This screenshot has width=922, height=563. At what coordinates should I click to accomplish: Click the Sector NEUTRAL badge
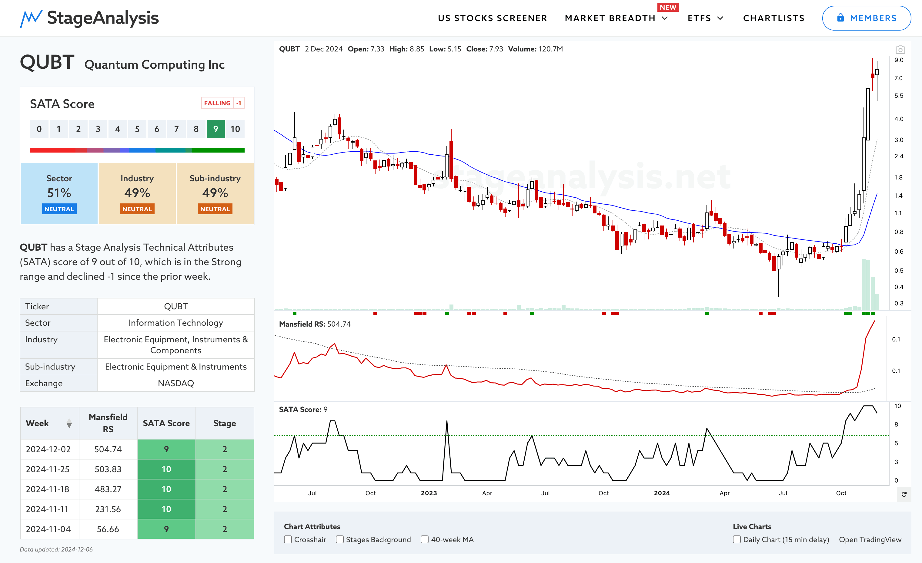59,209
